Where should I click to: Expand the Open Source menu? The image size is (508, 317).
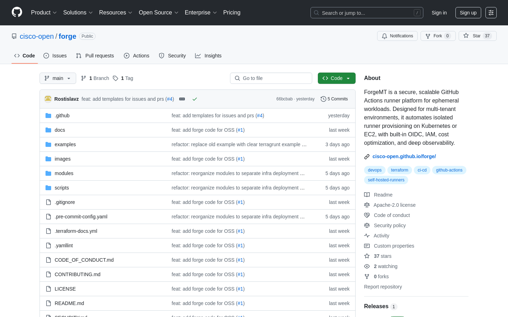(158, 13)
